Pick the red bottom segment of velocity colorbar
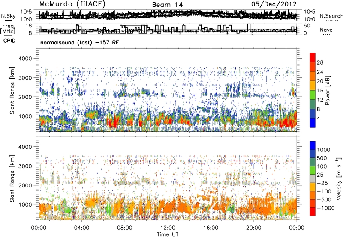The image size is (343, 237). [x=313, y=212]
